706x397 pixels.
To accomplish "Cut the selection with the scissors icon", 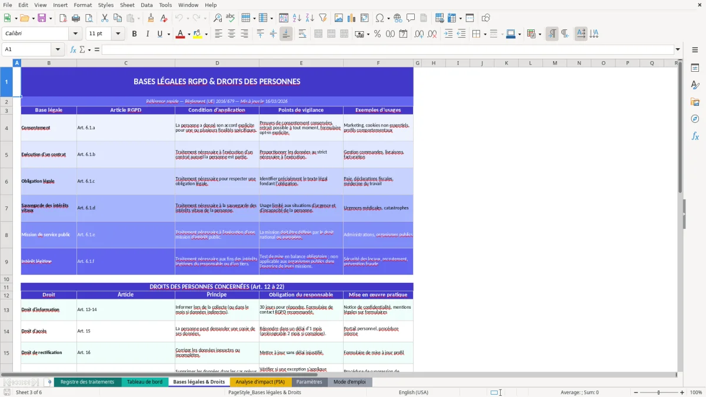I will tap(104, 18).
